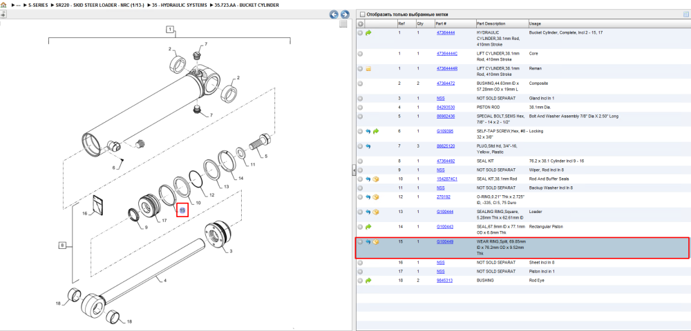Viewport: 691px width, 331px height.
Task: Open part number link 9845313
Action: pyautogui.click(x=444, y=280)
